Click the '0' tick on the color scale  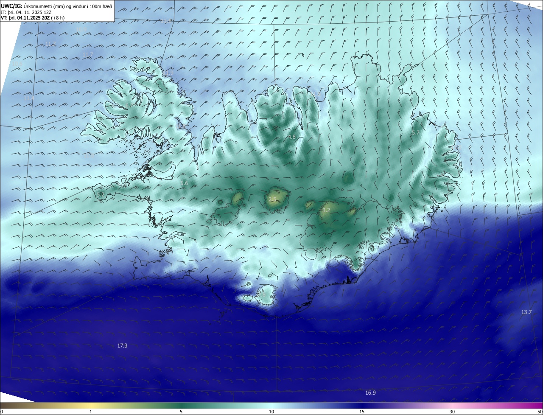pos(2,412)
